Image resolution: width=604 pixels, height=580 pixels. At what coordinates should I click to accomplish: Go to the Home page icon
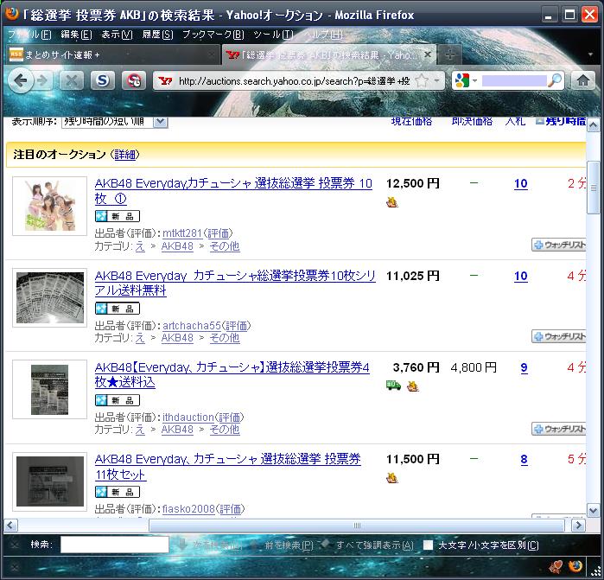tap(583, 81)
